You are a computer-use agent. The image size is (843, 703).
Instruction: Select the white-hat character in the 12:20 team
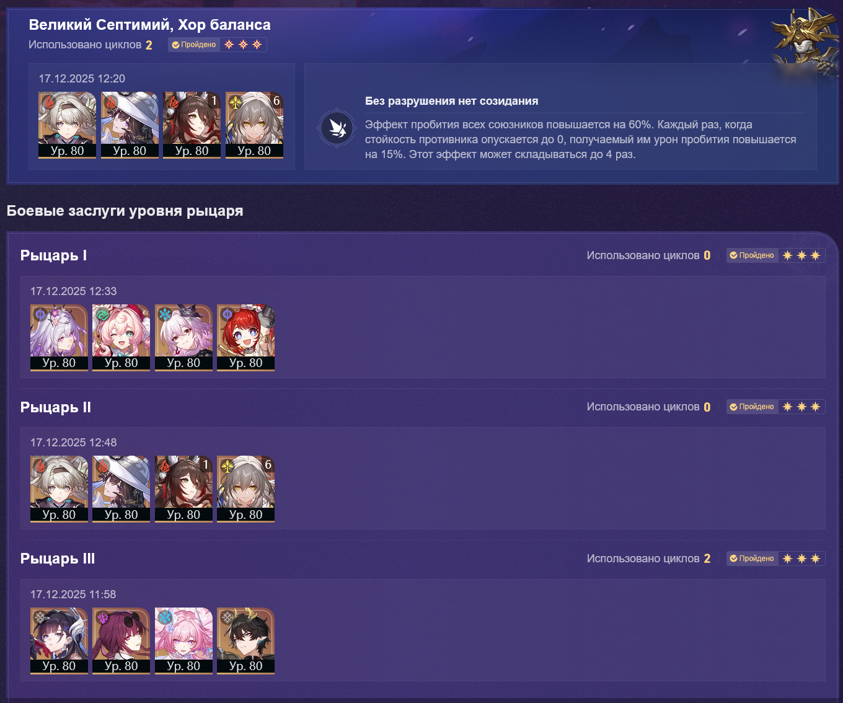130,125
